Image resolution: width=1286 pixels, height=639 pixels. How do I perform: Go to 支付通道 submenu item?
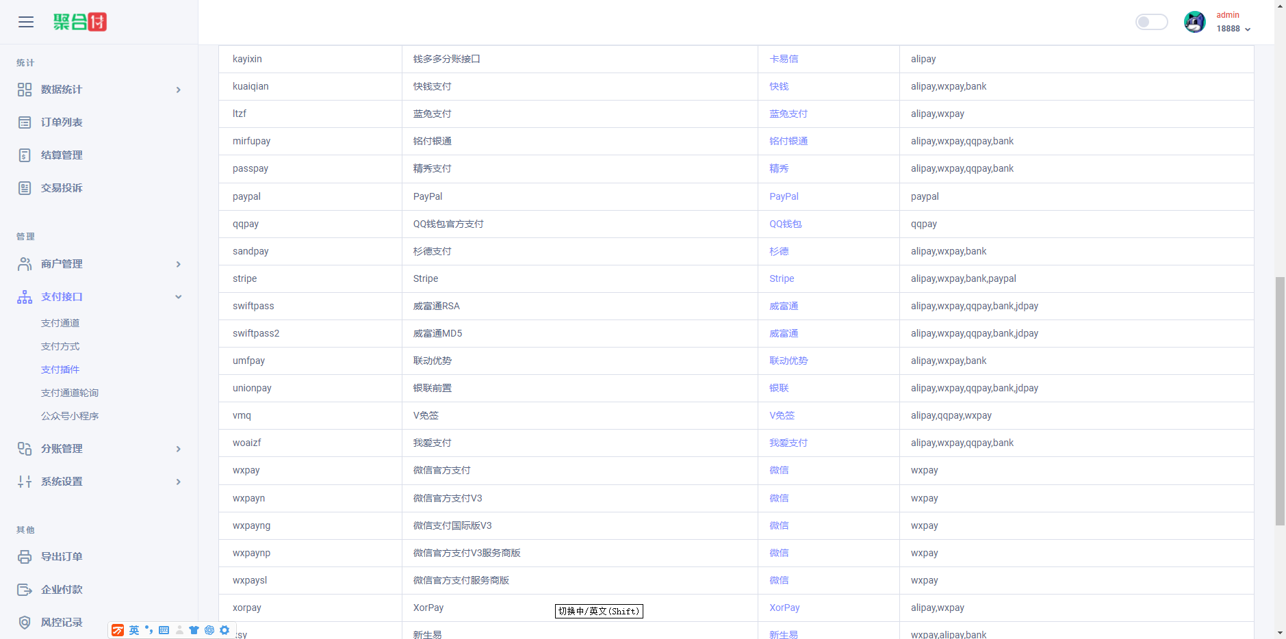coord(60,323)
